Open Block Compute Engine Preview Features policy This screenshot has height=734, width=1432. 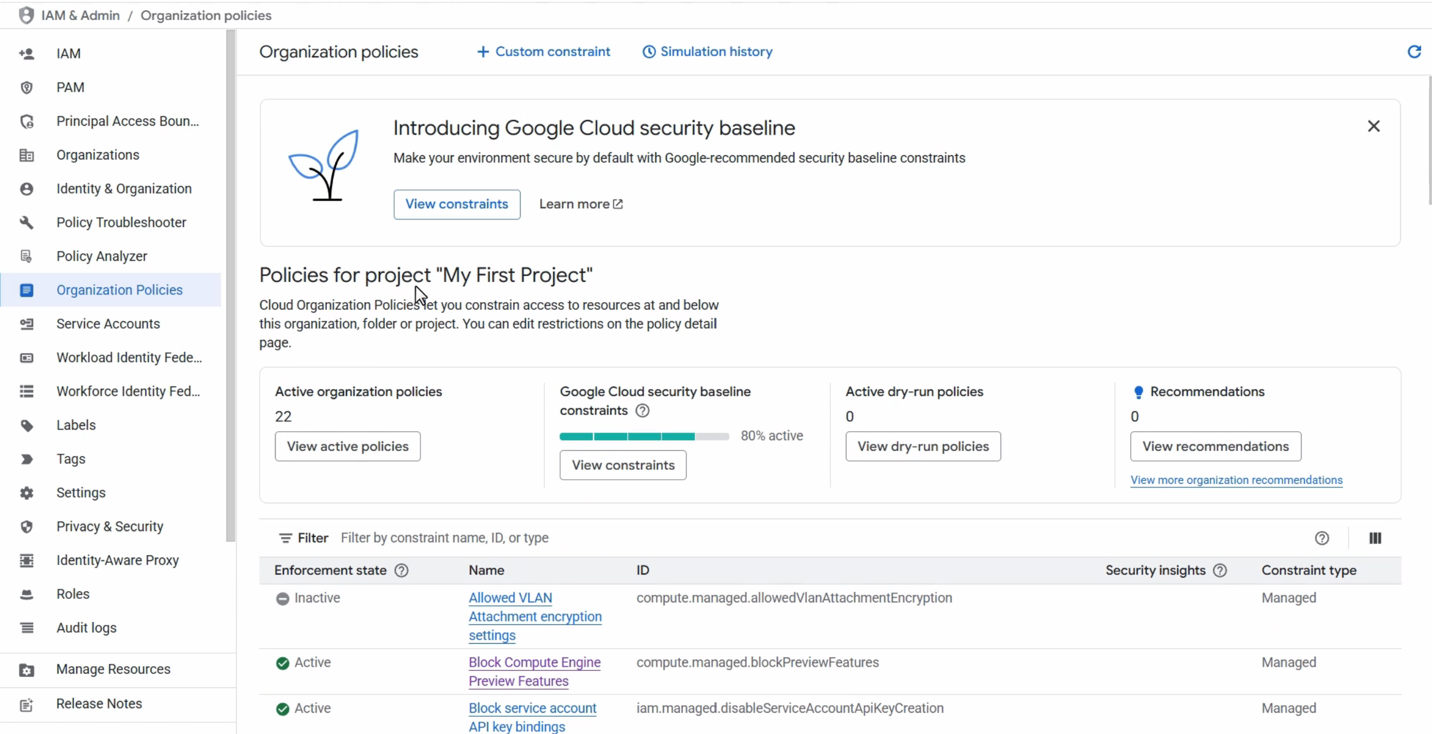click(534, 671)
